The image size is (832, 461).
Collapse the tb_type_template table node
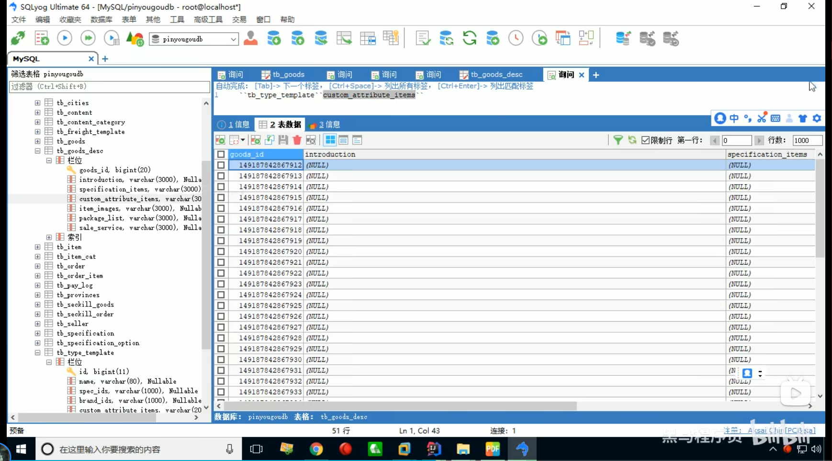coord(37,352)
